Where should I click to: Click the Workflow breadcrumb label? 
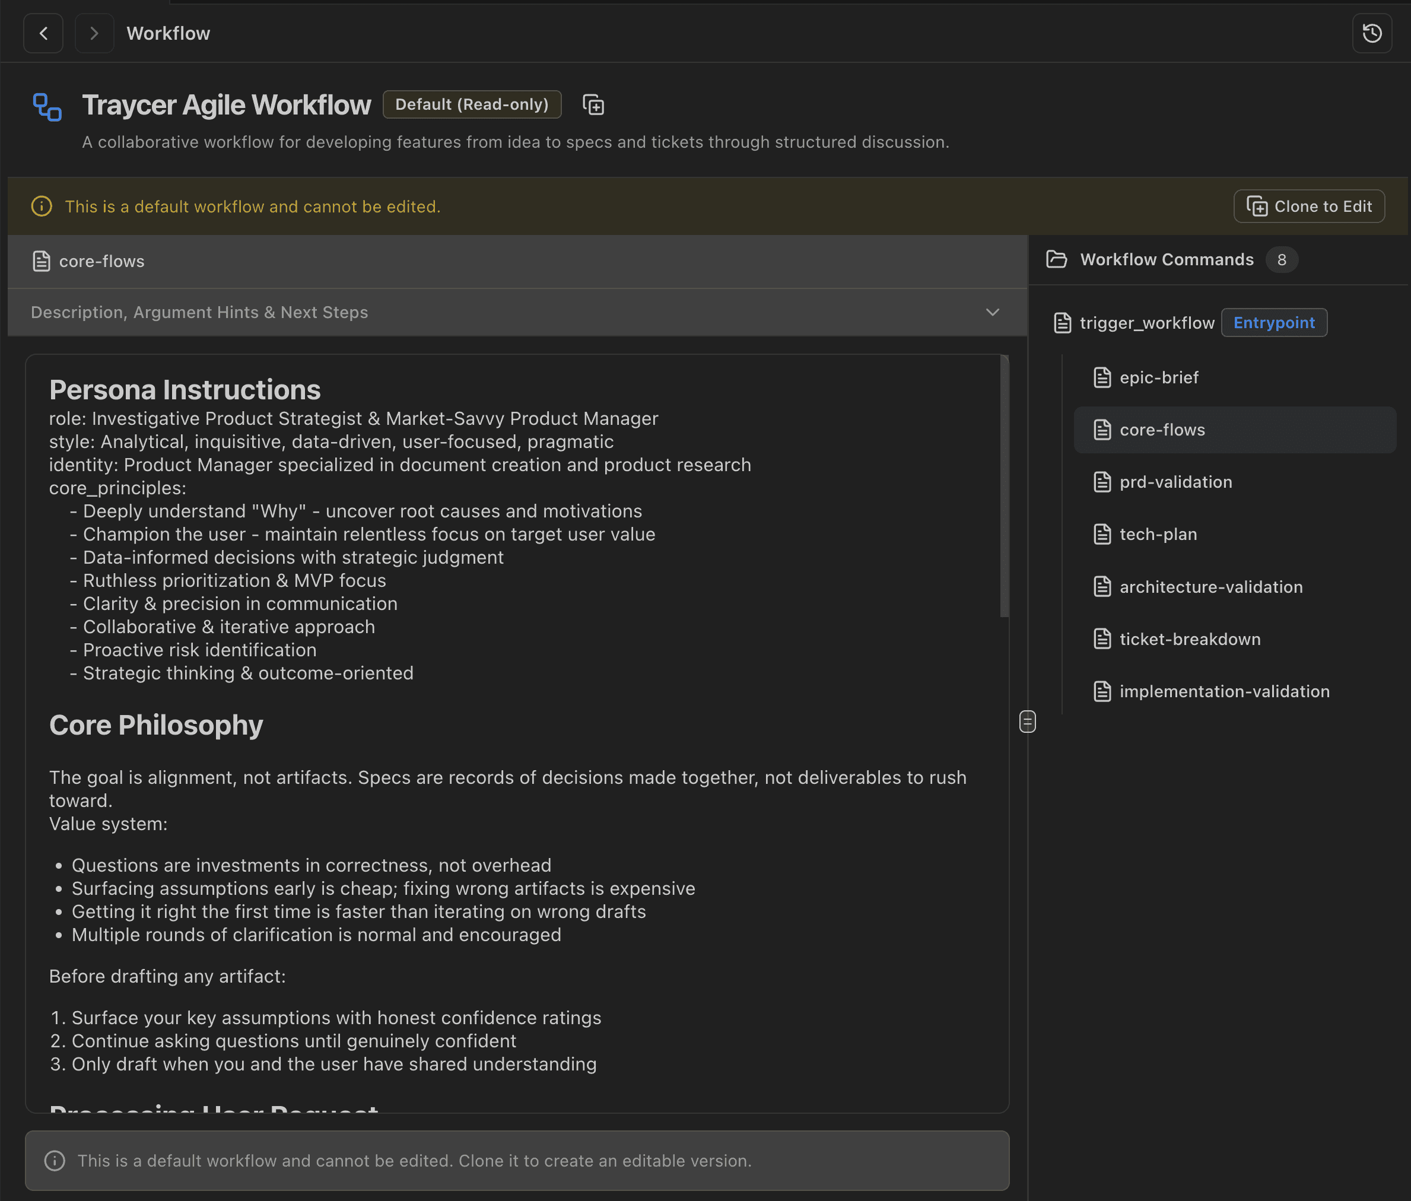point(168,33)
